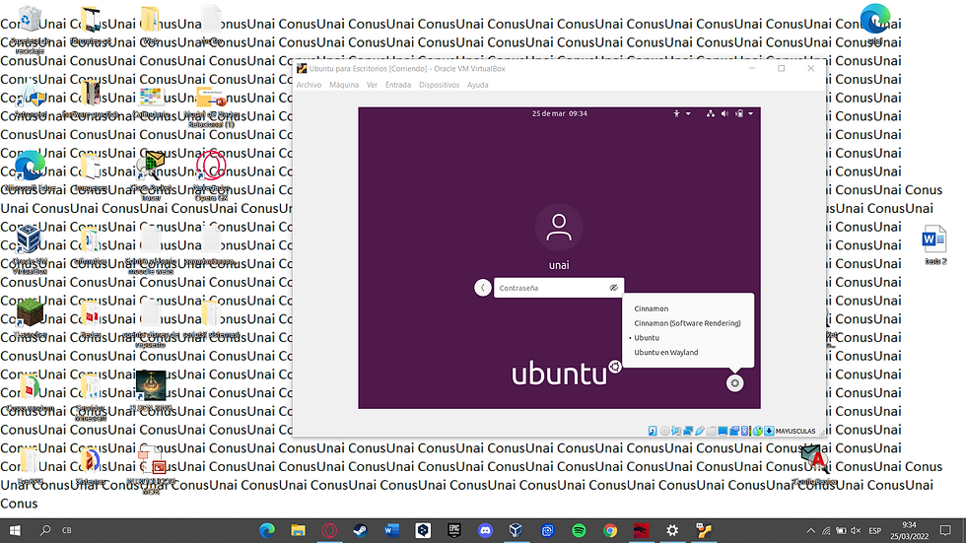Click the USB devices status icon
Image resolution: width=966 pixels, height=543 pixels.
coord(700,431)
